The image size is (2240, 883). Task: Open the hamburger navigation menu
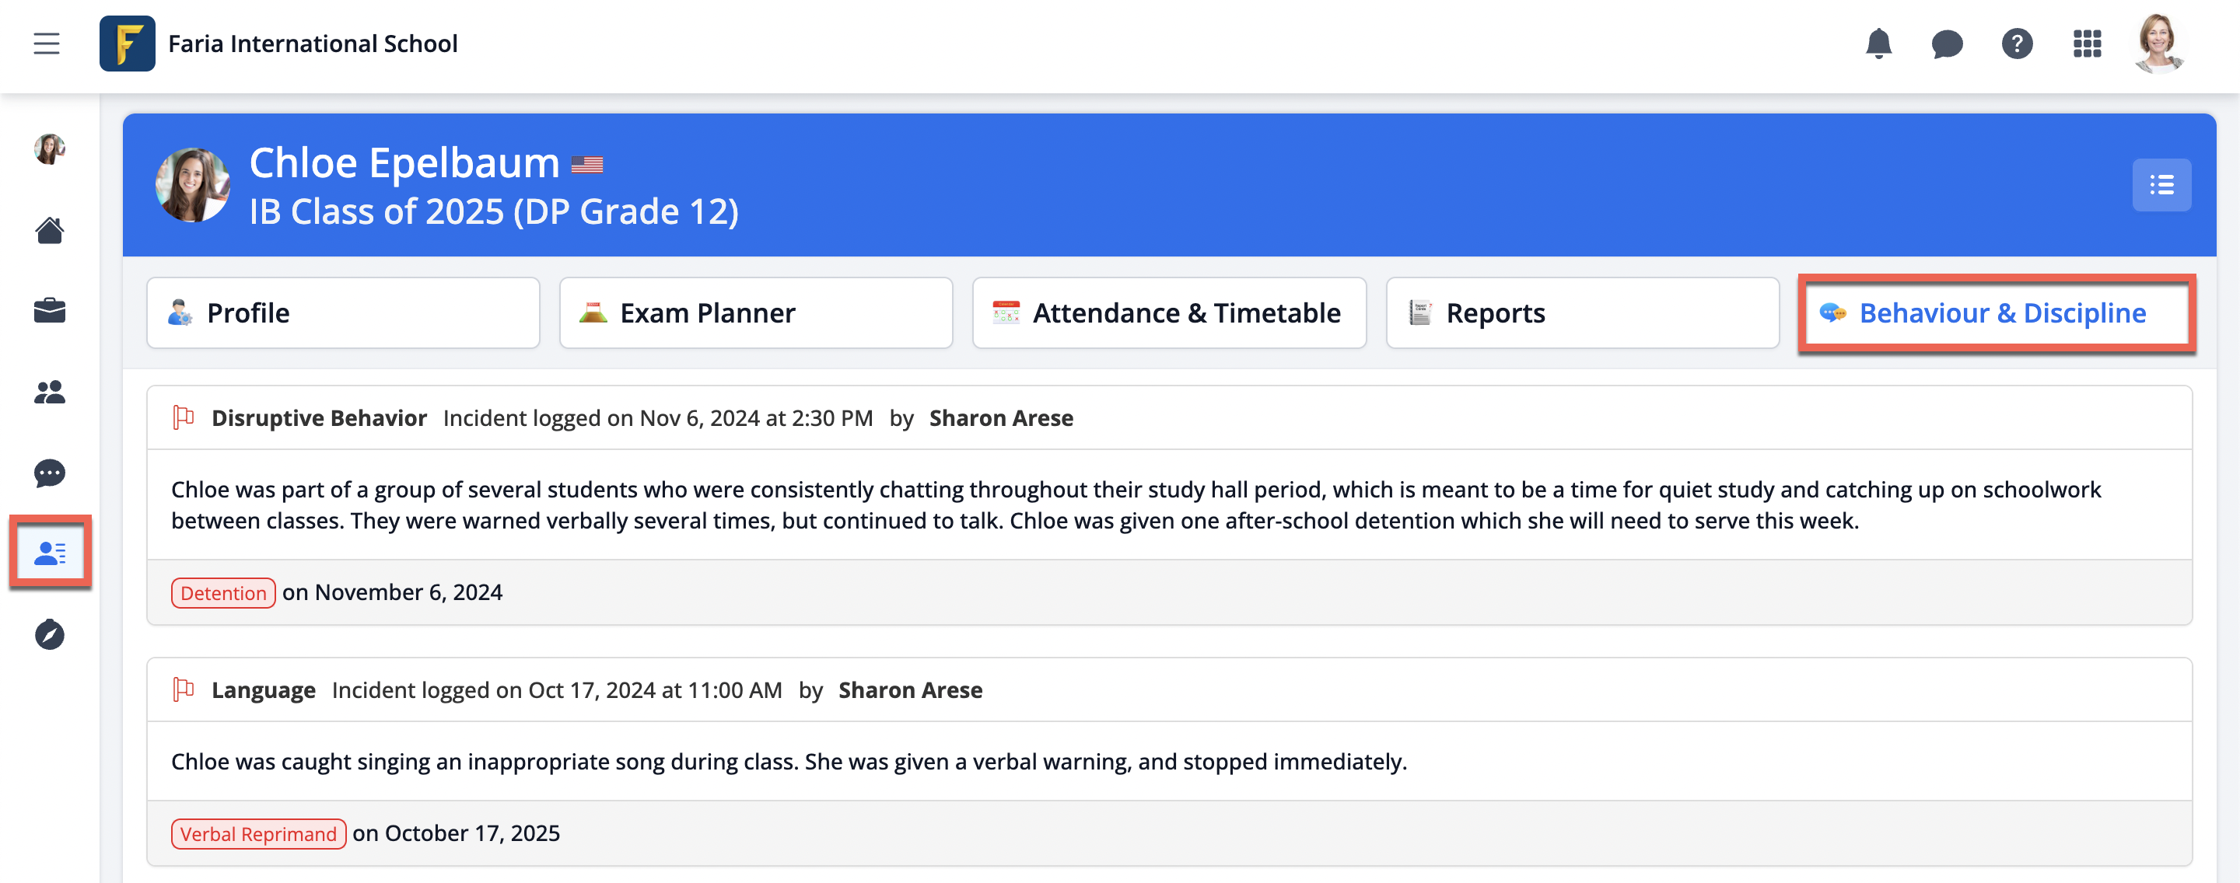pos(46,44)
